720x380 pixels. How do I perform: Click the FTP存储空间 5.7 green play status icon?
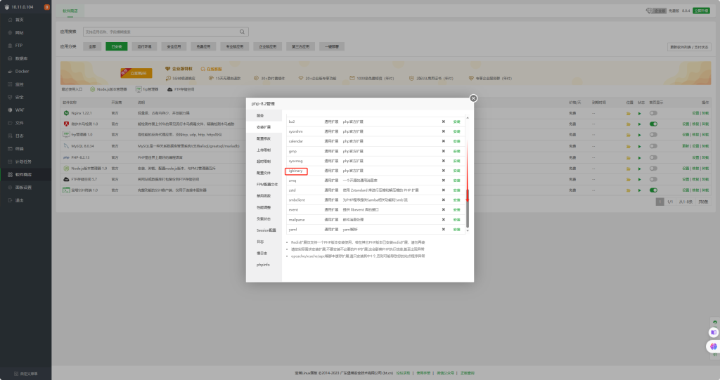pyautogui.click(x=640, y=179)
